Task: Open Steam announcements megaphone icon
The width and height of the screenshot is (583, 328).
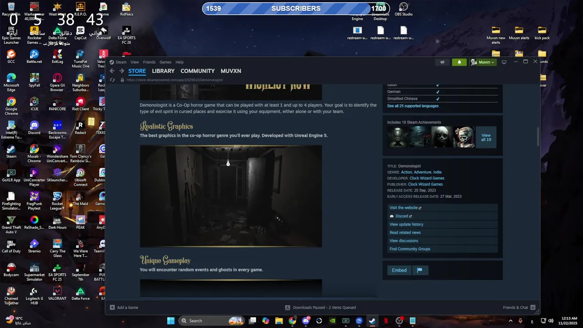Action: [x=442, y=62]
